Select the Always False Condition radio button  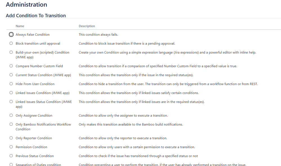coord(11,34)
